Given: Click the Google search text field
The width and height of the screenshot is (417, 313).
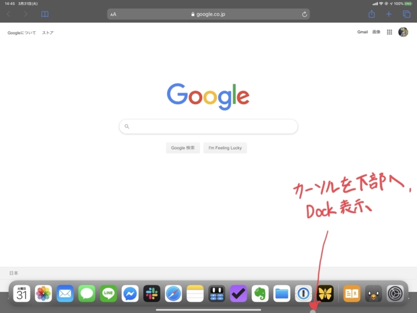Looking at the screenshot, I should click(208, 126).
